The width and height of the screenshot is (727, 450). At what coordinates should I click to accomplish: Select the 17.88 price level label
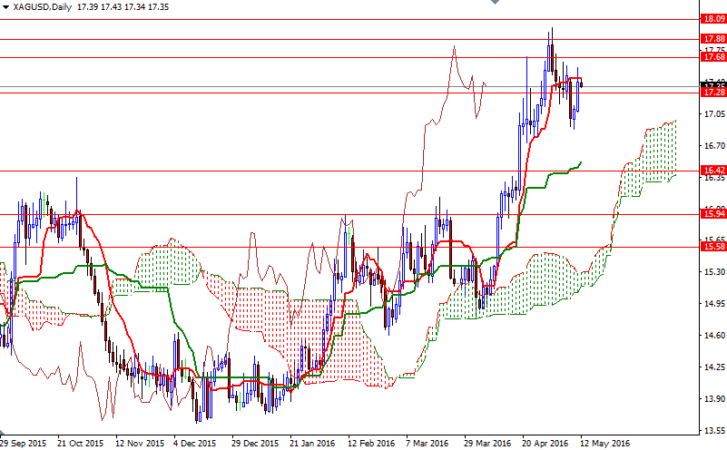713,38
